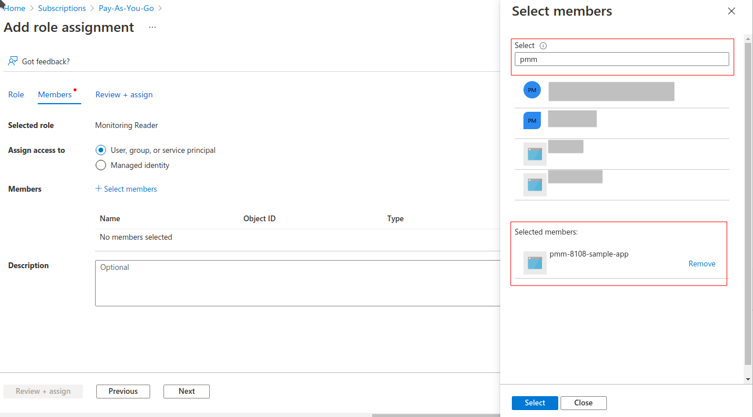Click the pmm-8108-sample-app application icon
The width and height of the screenshot is (753, 417).
534,263
